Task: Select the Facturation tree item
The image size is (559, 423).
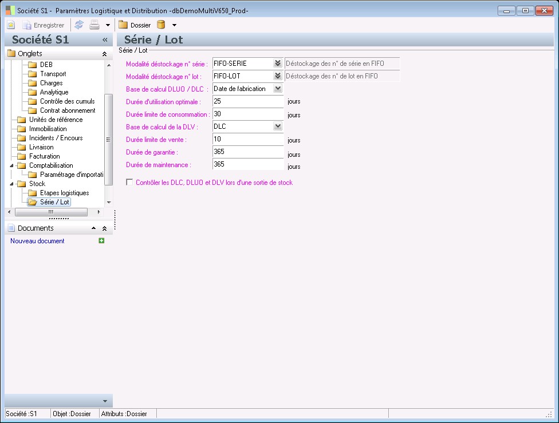Action: point(45,156)
